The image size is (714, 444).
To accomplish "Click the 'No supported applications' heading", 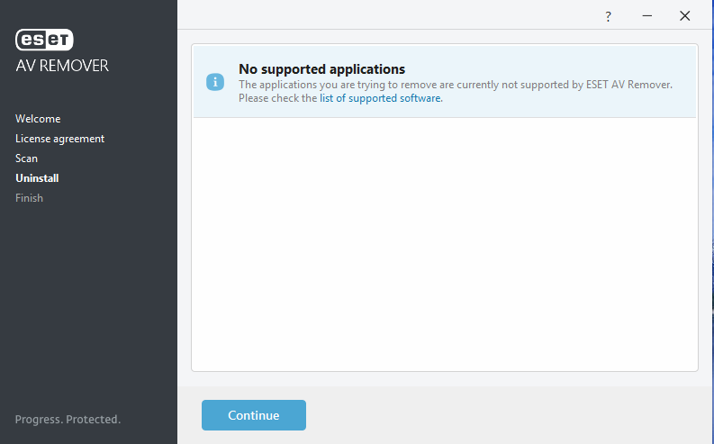I will click(322, 69).
